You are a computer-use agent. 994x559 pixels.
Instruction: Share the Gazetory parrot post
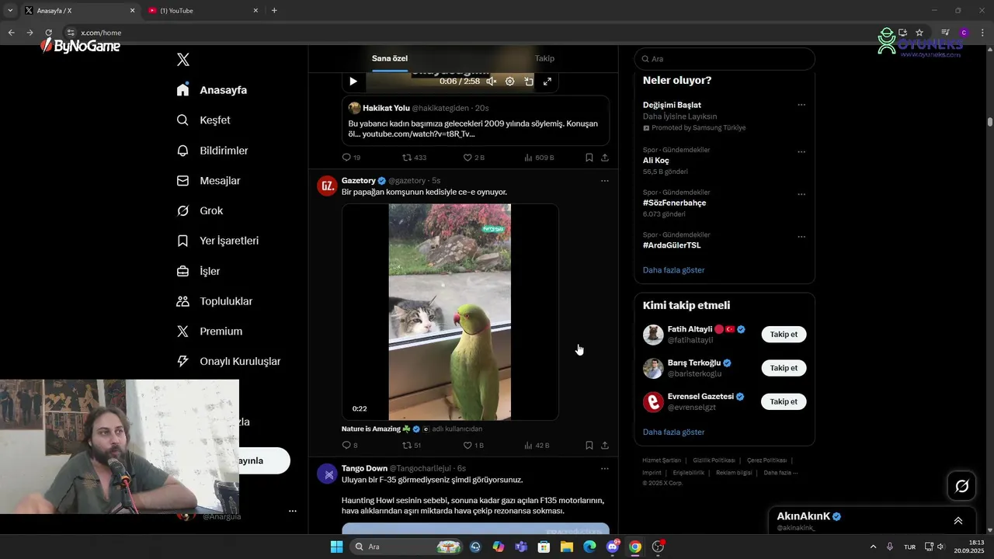click(605, 446)
